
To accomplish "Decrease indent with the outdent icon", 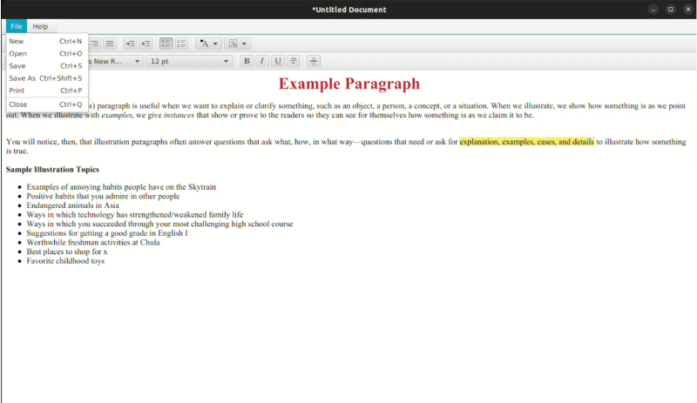I will 130,44.
